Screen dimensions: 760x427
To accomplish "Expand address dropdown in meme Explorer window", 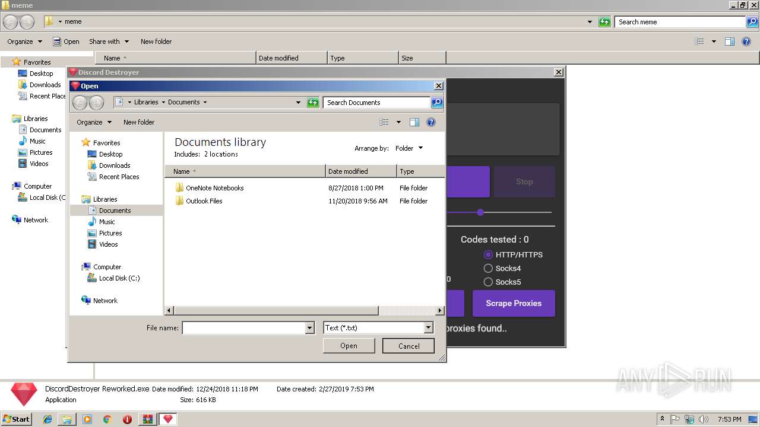I will pos(590,22).
